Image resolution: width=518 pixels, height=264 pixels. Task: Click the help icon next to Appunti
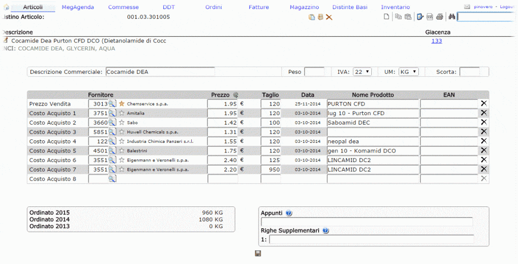(289, 213)
